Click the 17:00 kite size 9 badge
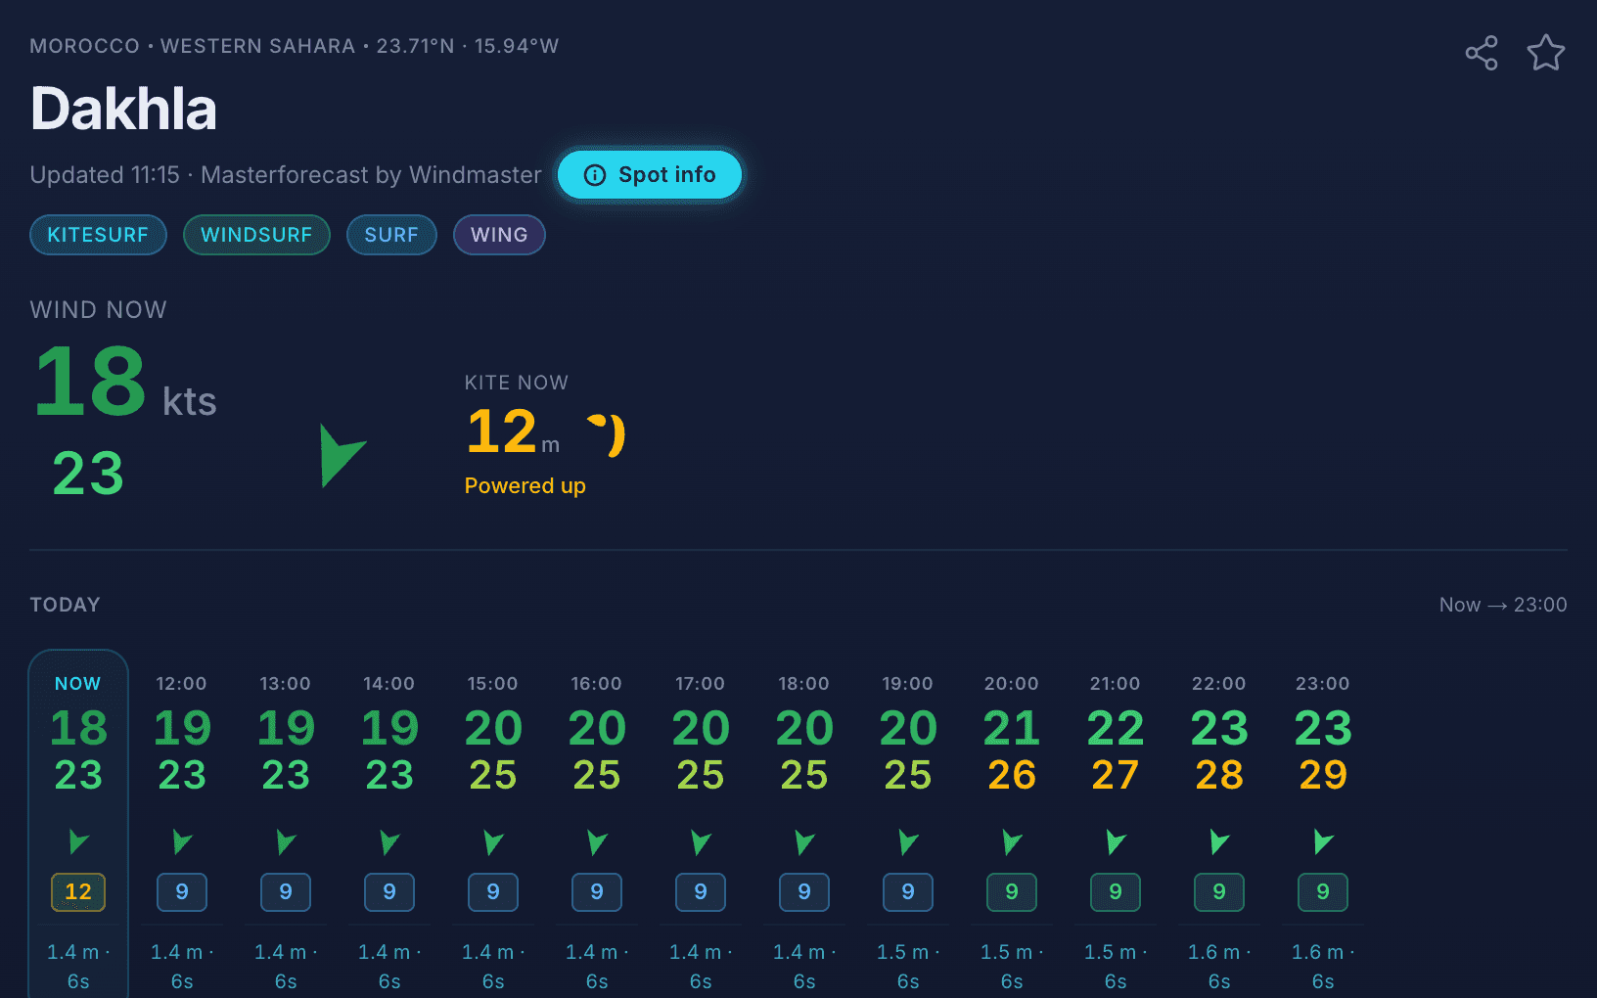 [701, 892]
